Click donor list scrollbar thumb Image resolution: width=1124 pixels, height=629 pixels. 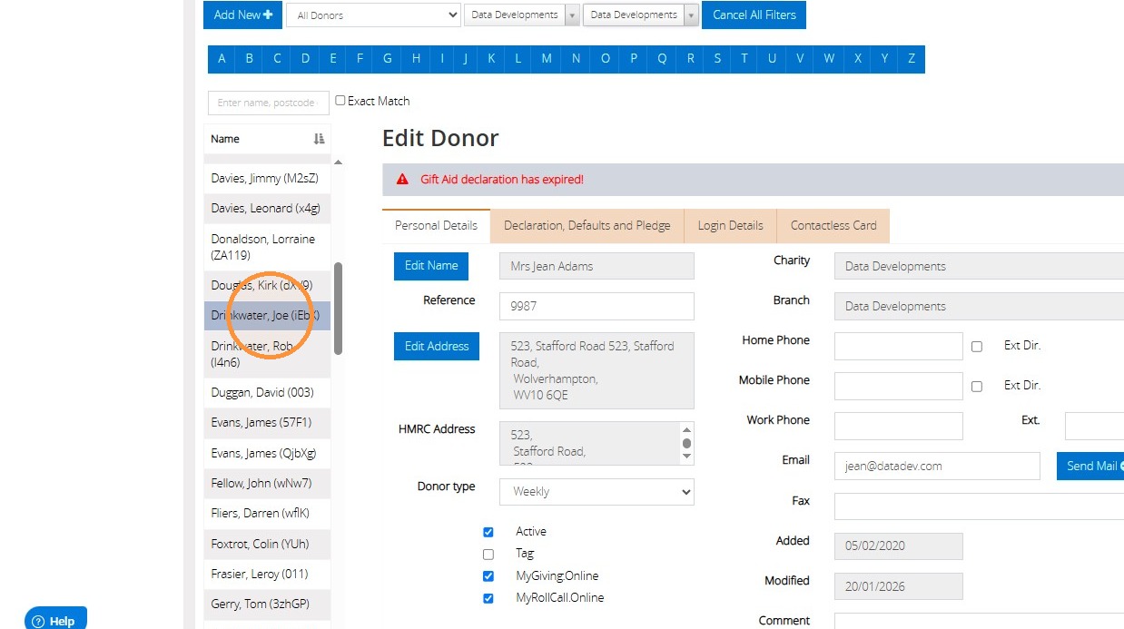[339, 309]
